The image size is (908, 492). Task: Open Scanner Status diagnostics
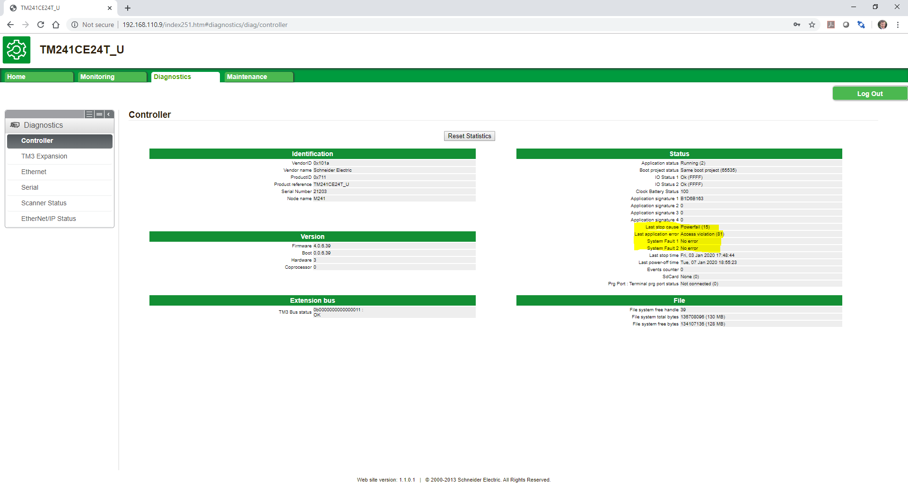pos(60,203)
